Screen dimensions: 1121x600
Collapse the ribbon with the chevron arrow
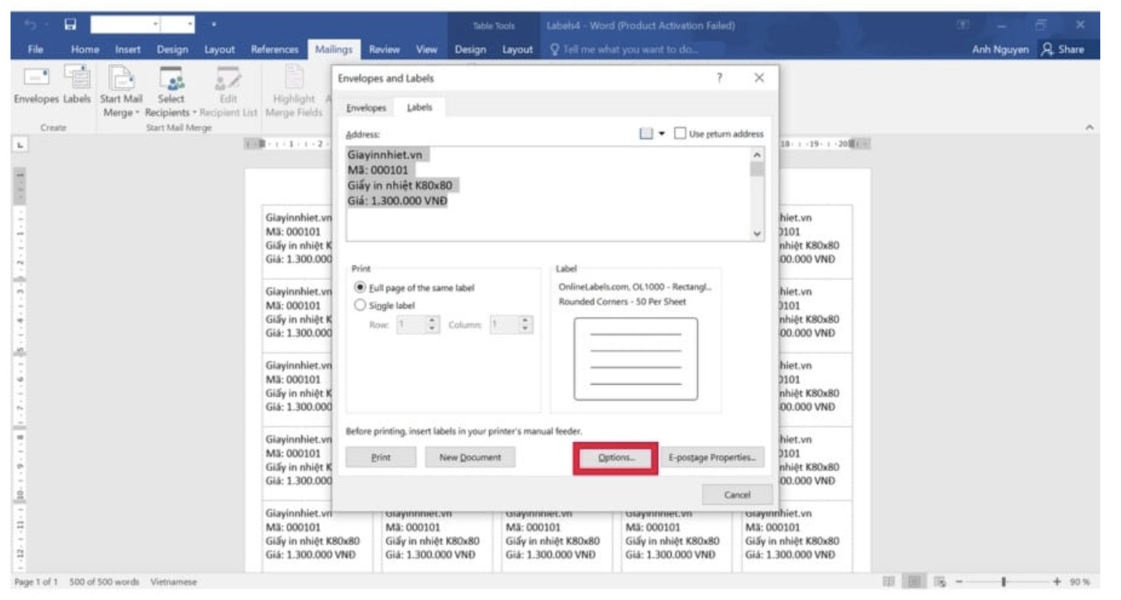[1090, 127]
